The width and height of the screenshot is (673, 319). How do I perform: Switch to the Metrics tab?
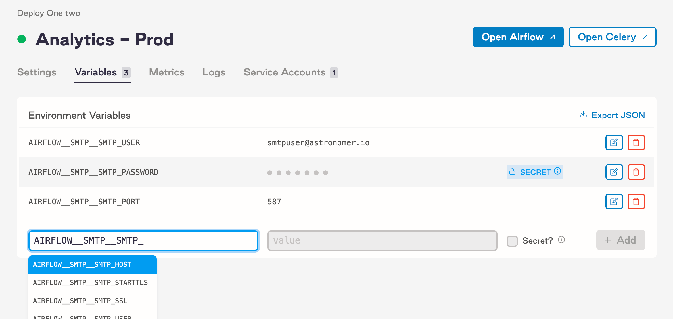pyautogui.click(x=166, y=72)
